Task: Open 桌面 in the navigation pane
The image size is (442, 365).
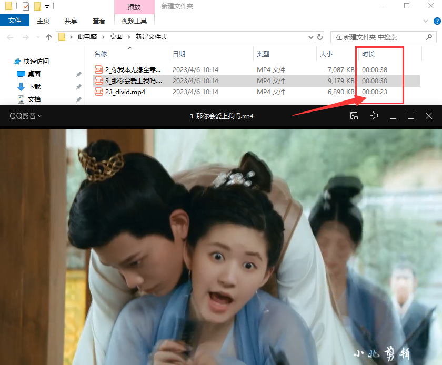Action: click(x=34, y=74)
